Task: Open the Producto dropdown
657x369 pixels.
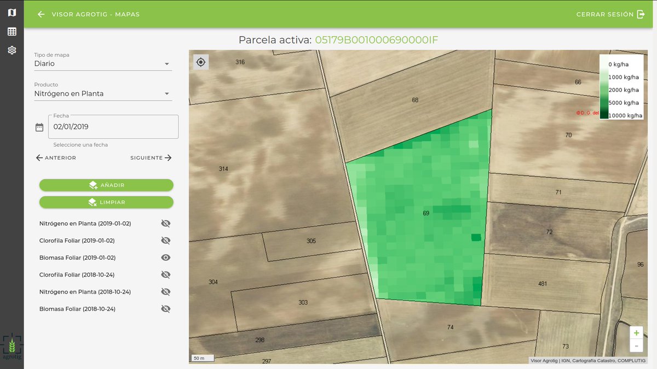Action: (x=103, y=93)
